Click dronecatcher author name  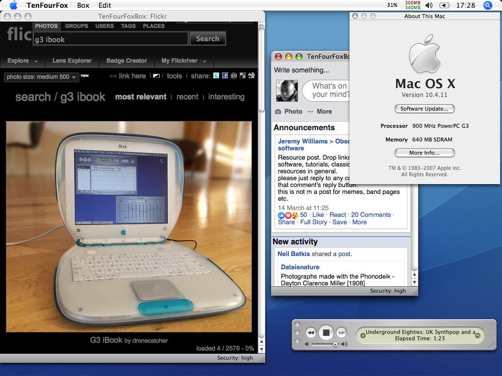point(150,341)
